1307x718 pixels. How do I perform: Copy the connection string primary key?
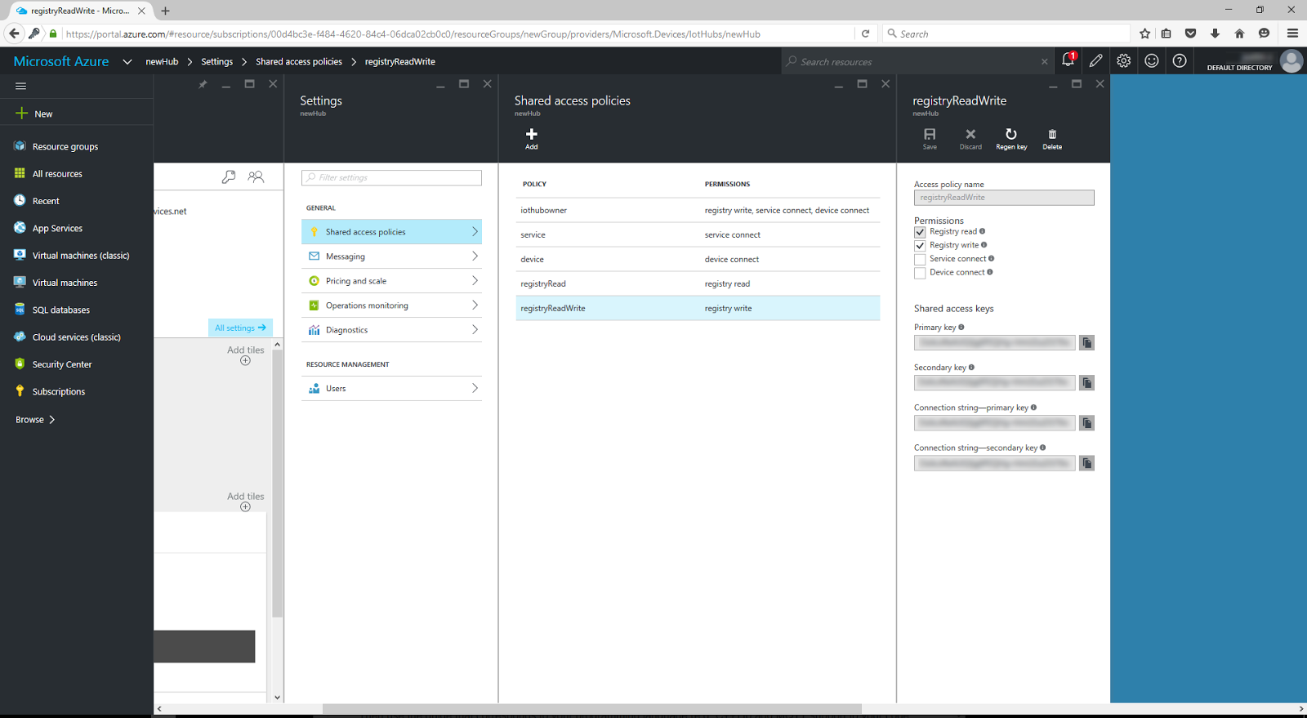[x=1086, y=423]
